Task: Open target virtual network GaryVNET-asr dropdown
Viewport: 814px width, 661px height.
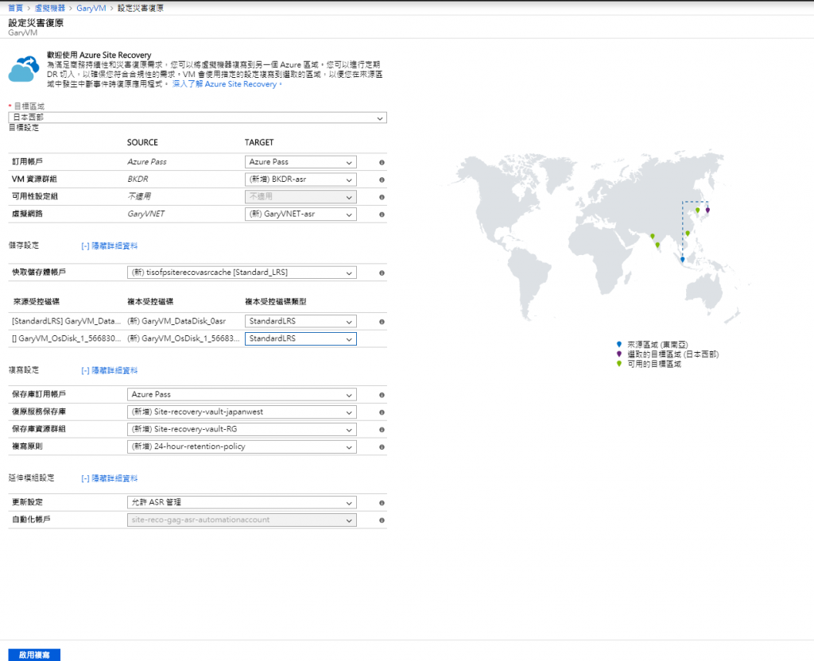Action: point(300,215)
